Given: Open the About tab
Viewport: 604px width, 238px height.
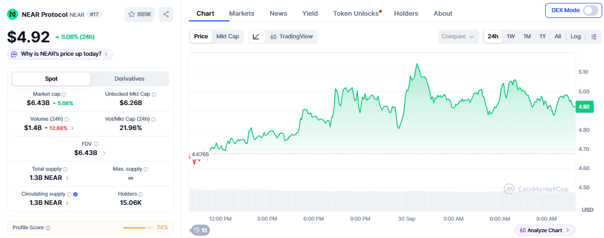Looking at the screenshot, I should (x=443, y=13).
